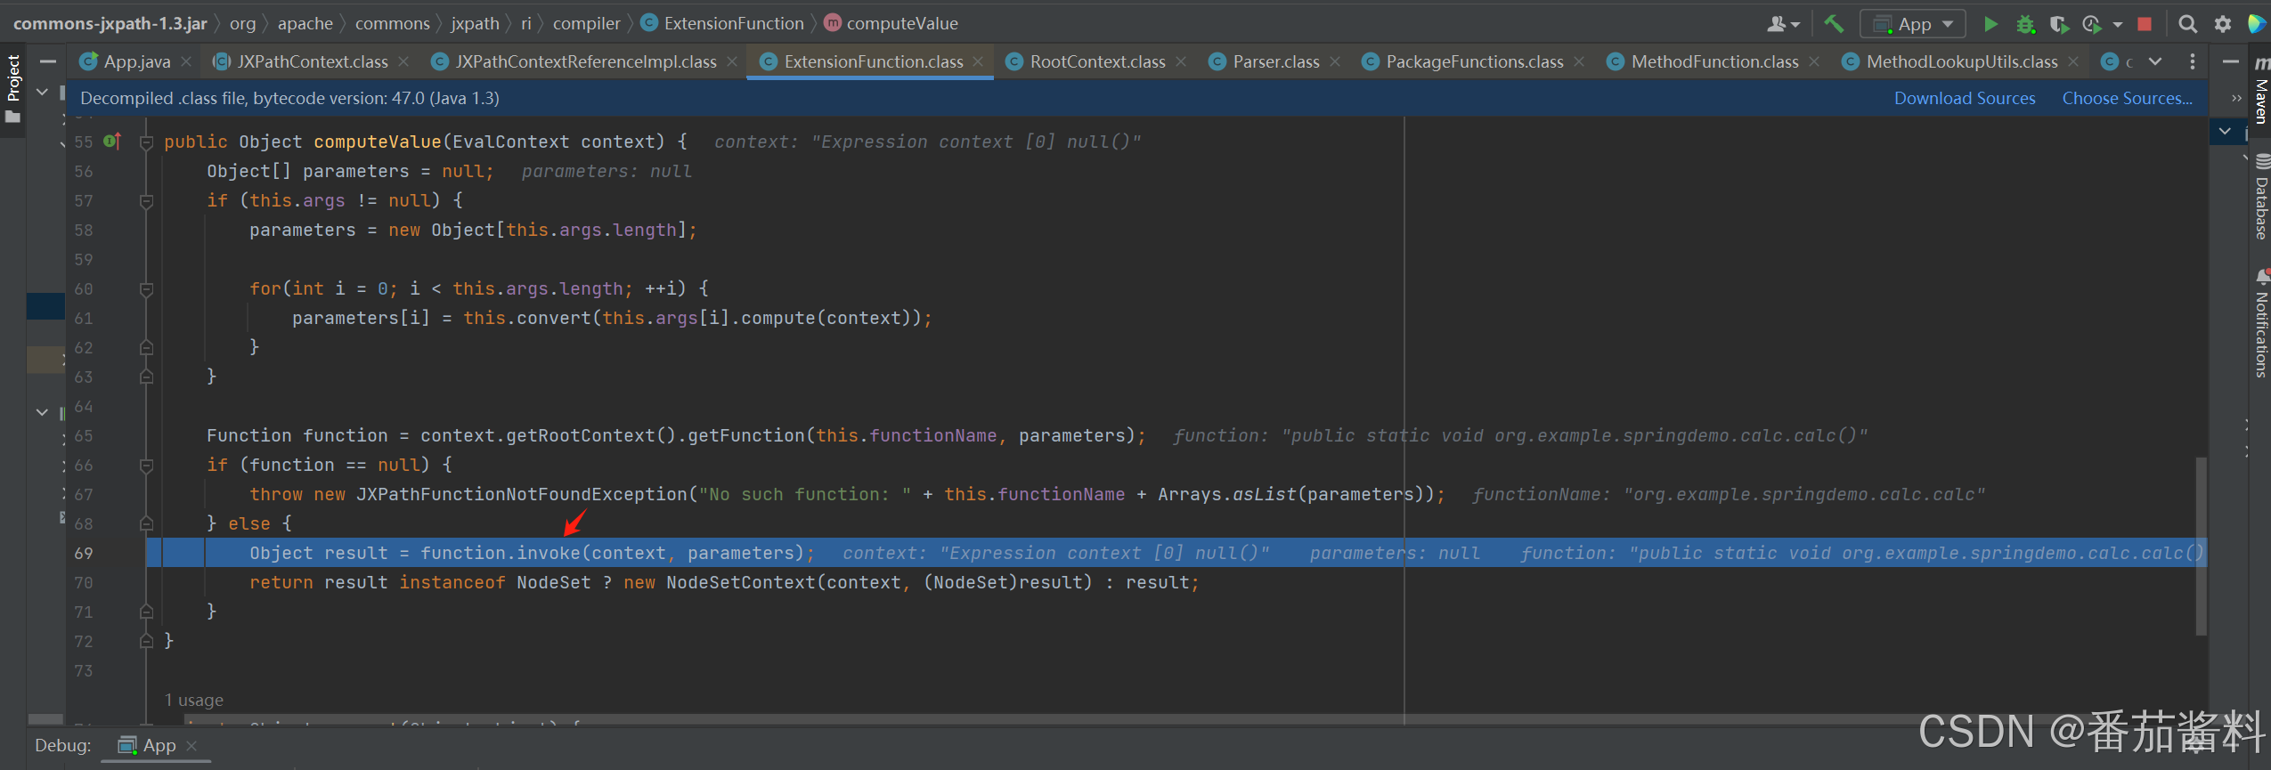Click compiler breadcrumb segment
Image resolution: width=2271 pixels, height=770 pixels.
(586, 23)
